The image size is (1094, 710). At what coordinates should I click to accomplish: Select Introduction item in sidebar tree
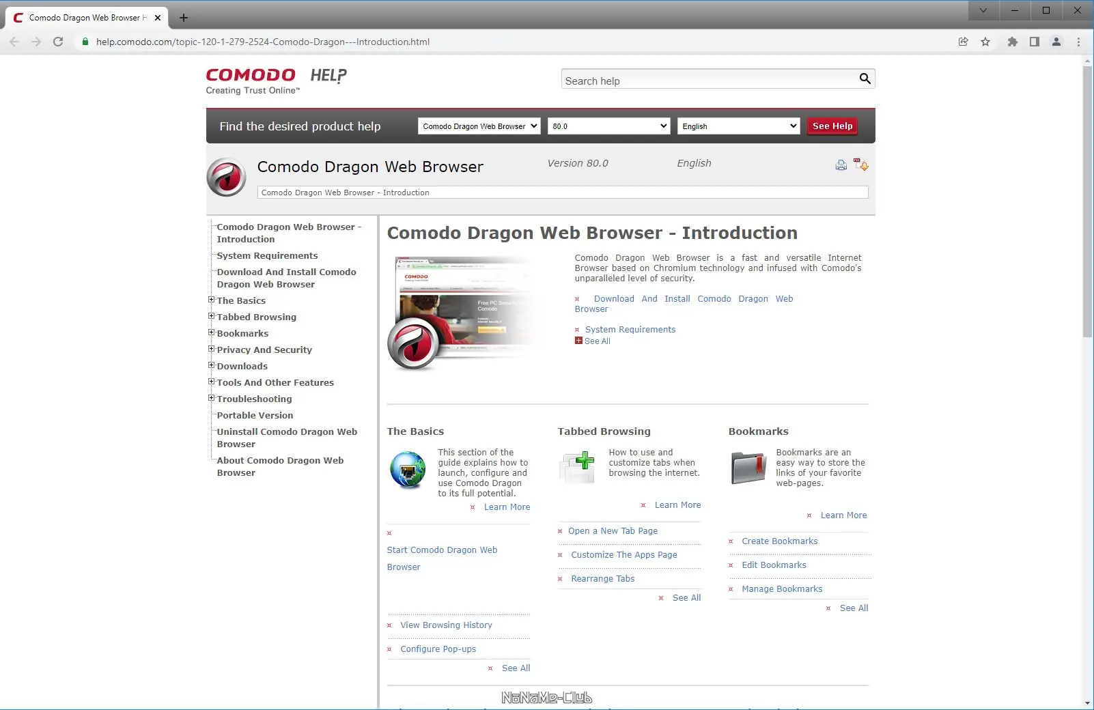[x=289, y=233]
